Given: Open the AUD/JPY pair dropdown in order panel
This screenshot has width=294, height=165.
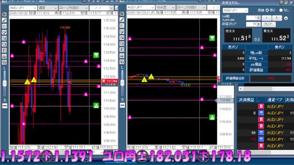Looking at the screenshot, I should click(x=236, y=10).
